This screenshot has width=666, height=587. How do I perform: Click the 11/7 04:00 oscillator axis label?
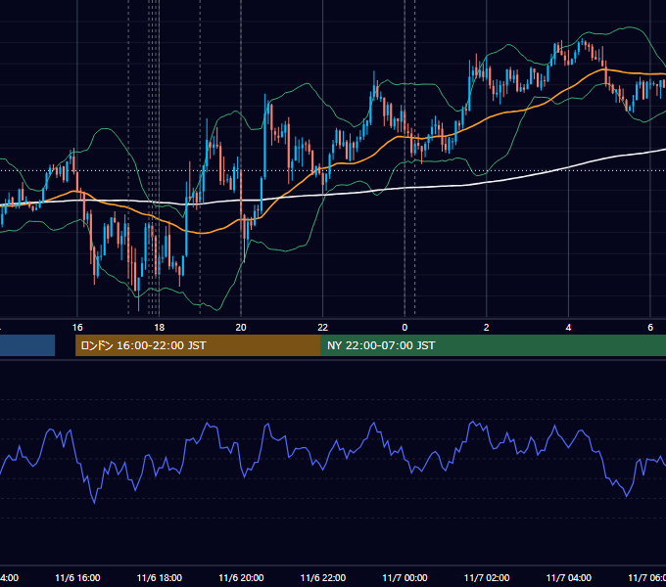569,577
